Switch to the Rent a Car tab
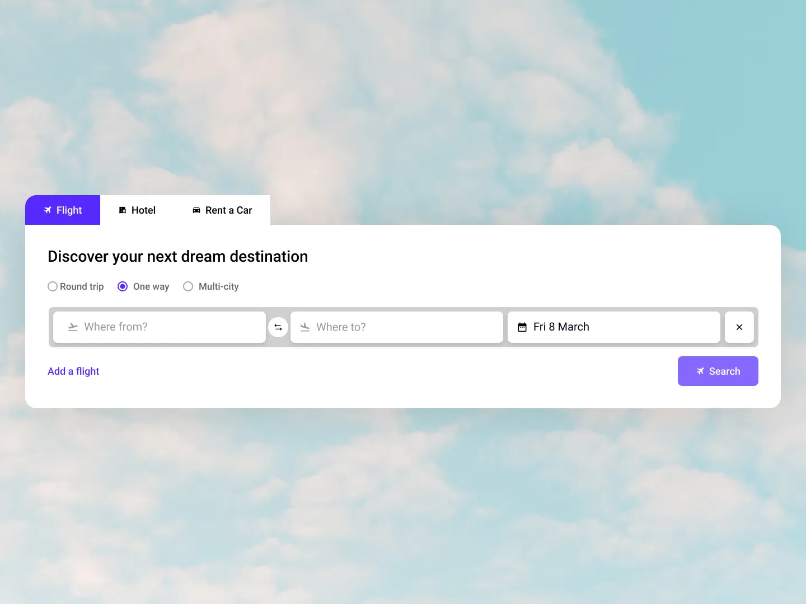 (x=222, y=210)
